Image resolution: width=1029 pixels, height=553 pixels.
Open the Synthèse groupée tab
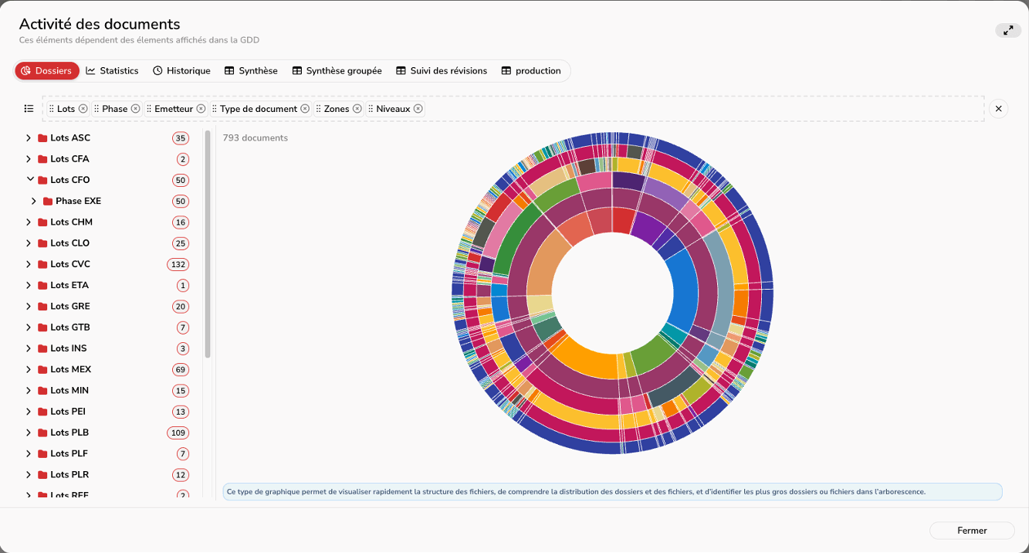pos(337,71)
